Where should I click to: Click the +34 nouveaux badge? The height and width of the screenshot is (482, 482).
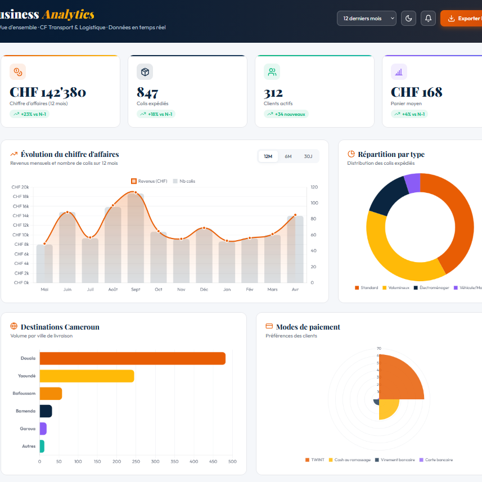(286, 114)
